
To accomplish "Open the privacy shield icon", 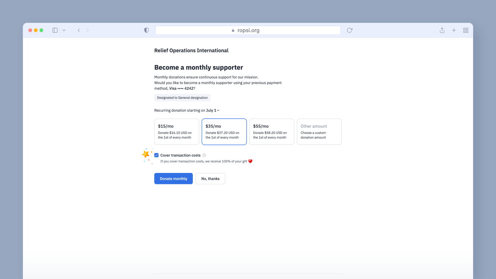I will click(x=146, y=30).
